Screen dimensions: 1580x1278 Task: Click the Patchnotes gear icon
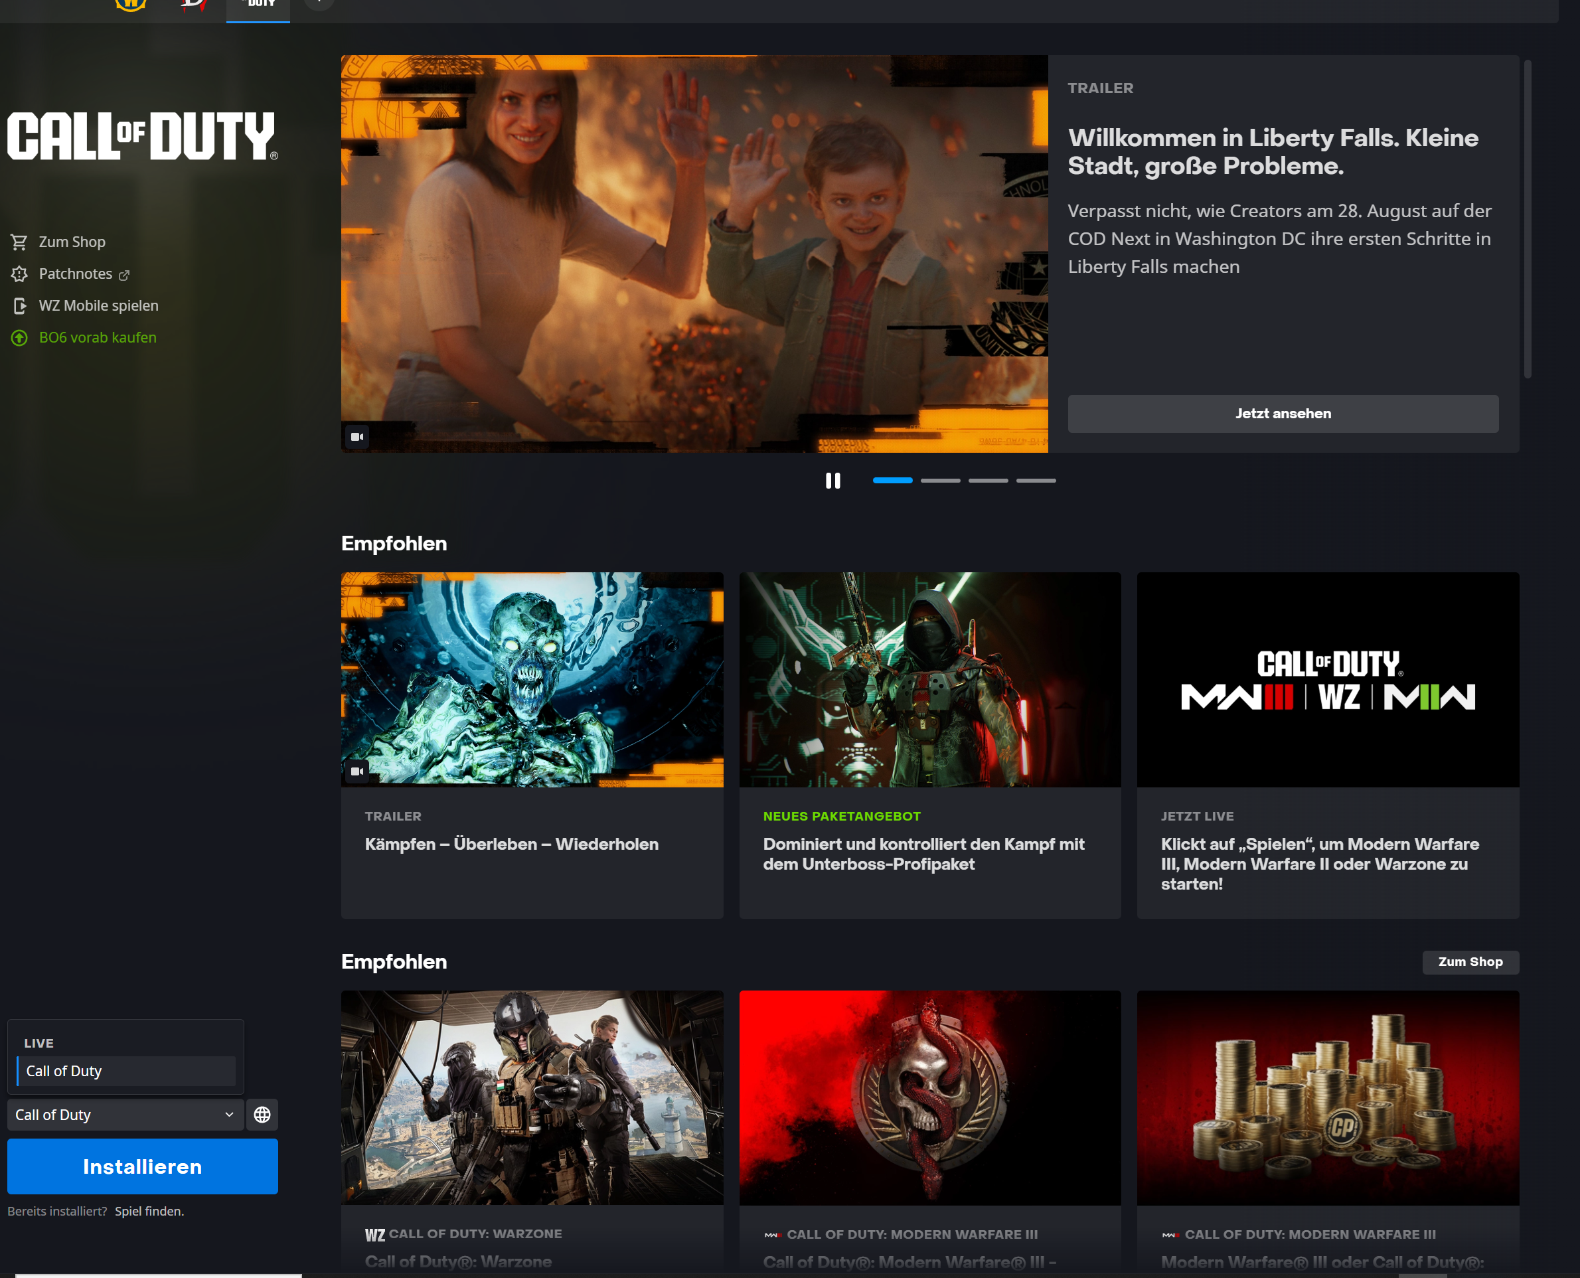tap(19, 274)
